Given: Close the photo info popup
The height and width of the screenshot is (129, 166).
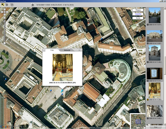Looking at the screenshot, I should (x=79, y=50).
